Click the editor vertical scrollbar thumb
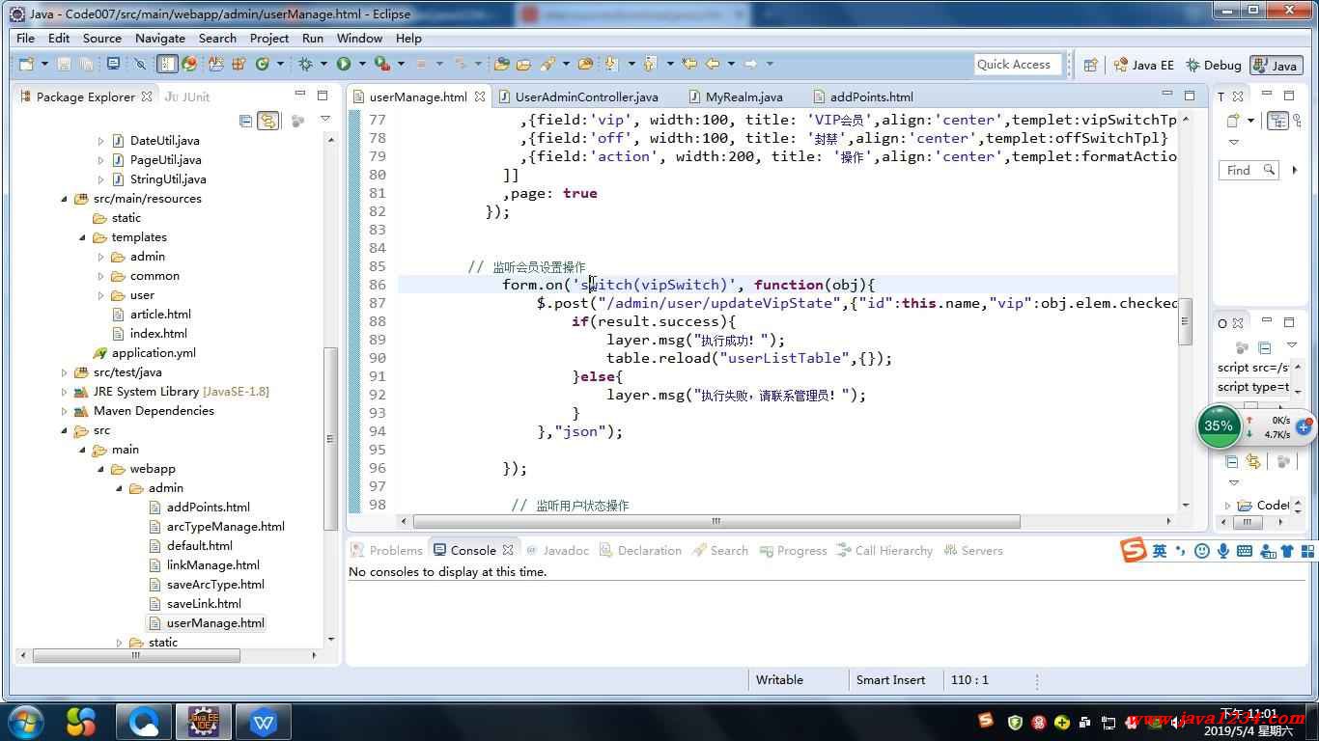 click(x=1185, y=323)
